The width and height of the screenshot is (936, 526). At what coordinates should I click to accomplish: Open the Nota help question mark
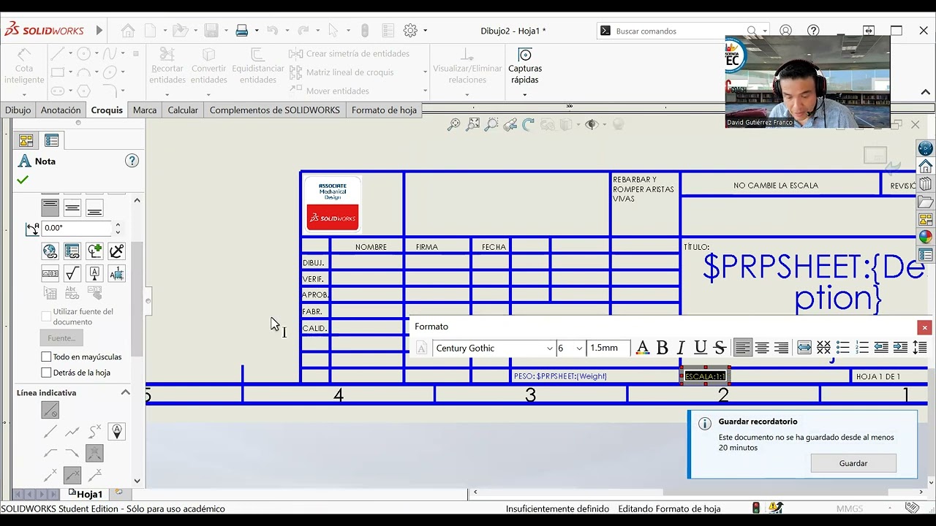pyautogui.click(x=132, y=161)
